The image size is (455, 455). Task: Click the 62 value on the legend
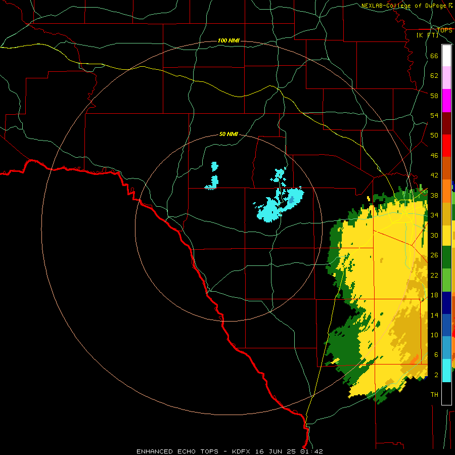434,76
